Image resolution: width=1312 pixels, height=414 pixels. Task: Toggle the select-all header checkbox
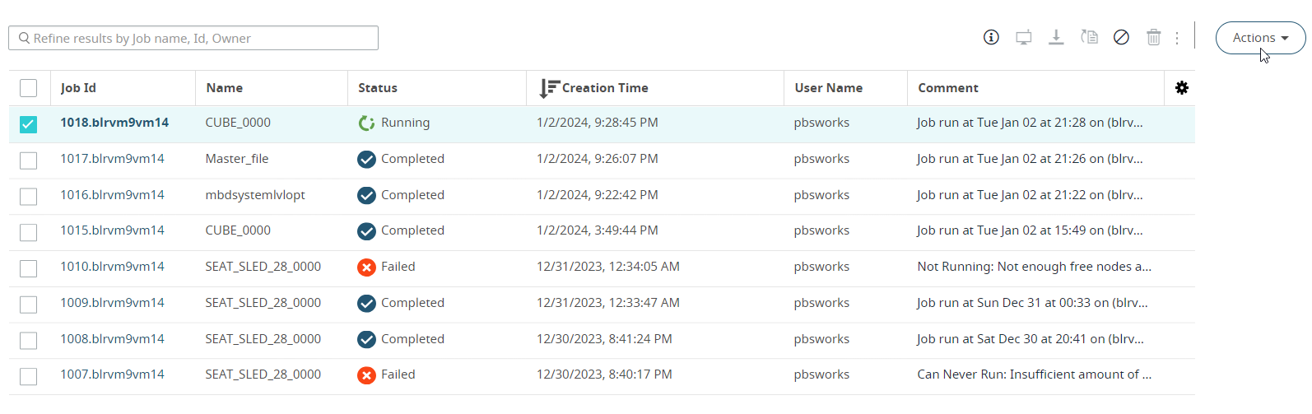[x=29, y=88]
